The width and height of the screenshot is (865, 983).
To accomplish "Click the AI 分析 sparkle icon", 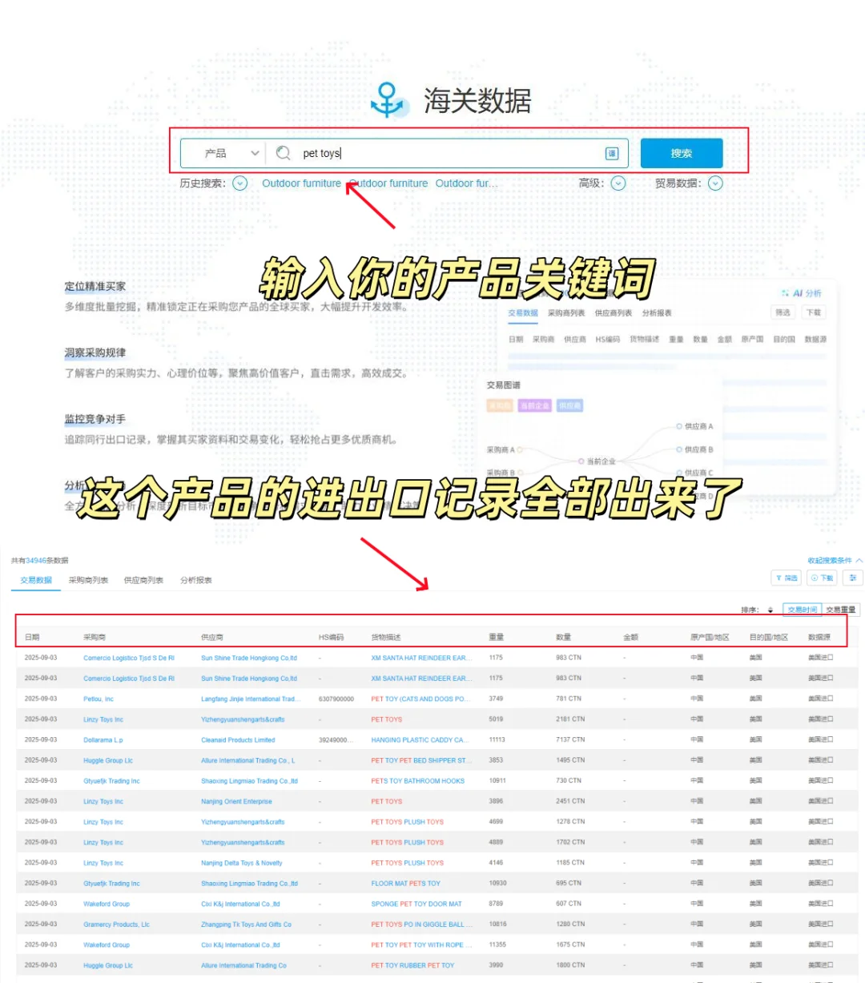I will click(787, 293).
